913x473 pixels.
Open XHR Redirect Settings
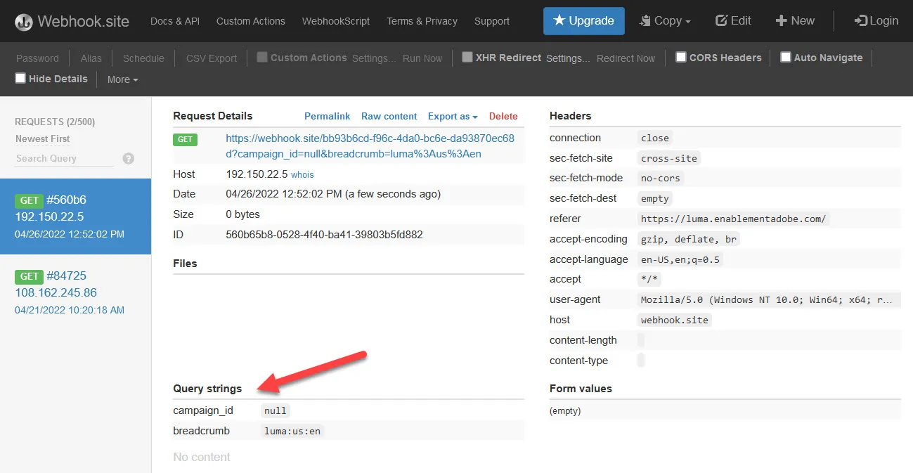tap(569, 58)
